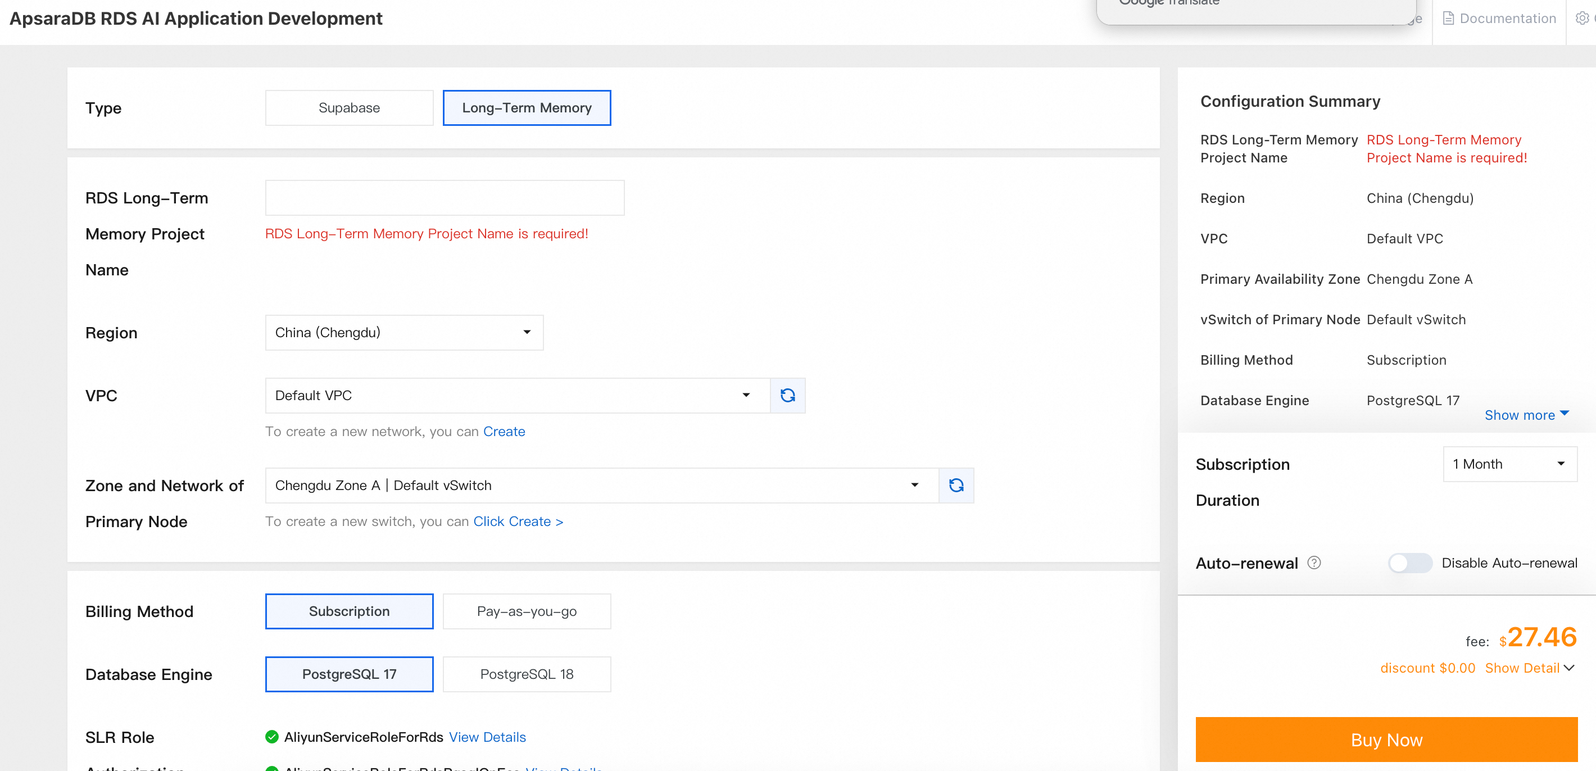The height and width of the screenshot is (771, 1596).
Task: Click the discount $0.00 text
Action: (1427, 668)
